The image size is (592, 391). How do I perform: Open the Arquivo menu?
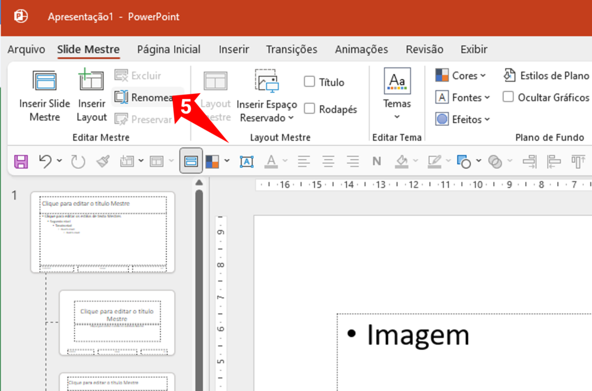(26, 49)
